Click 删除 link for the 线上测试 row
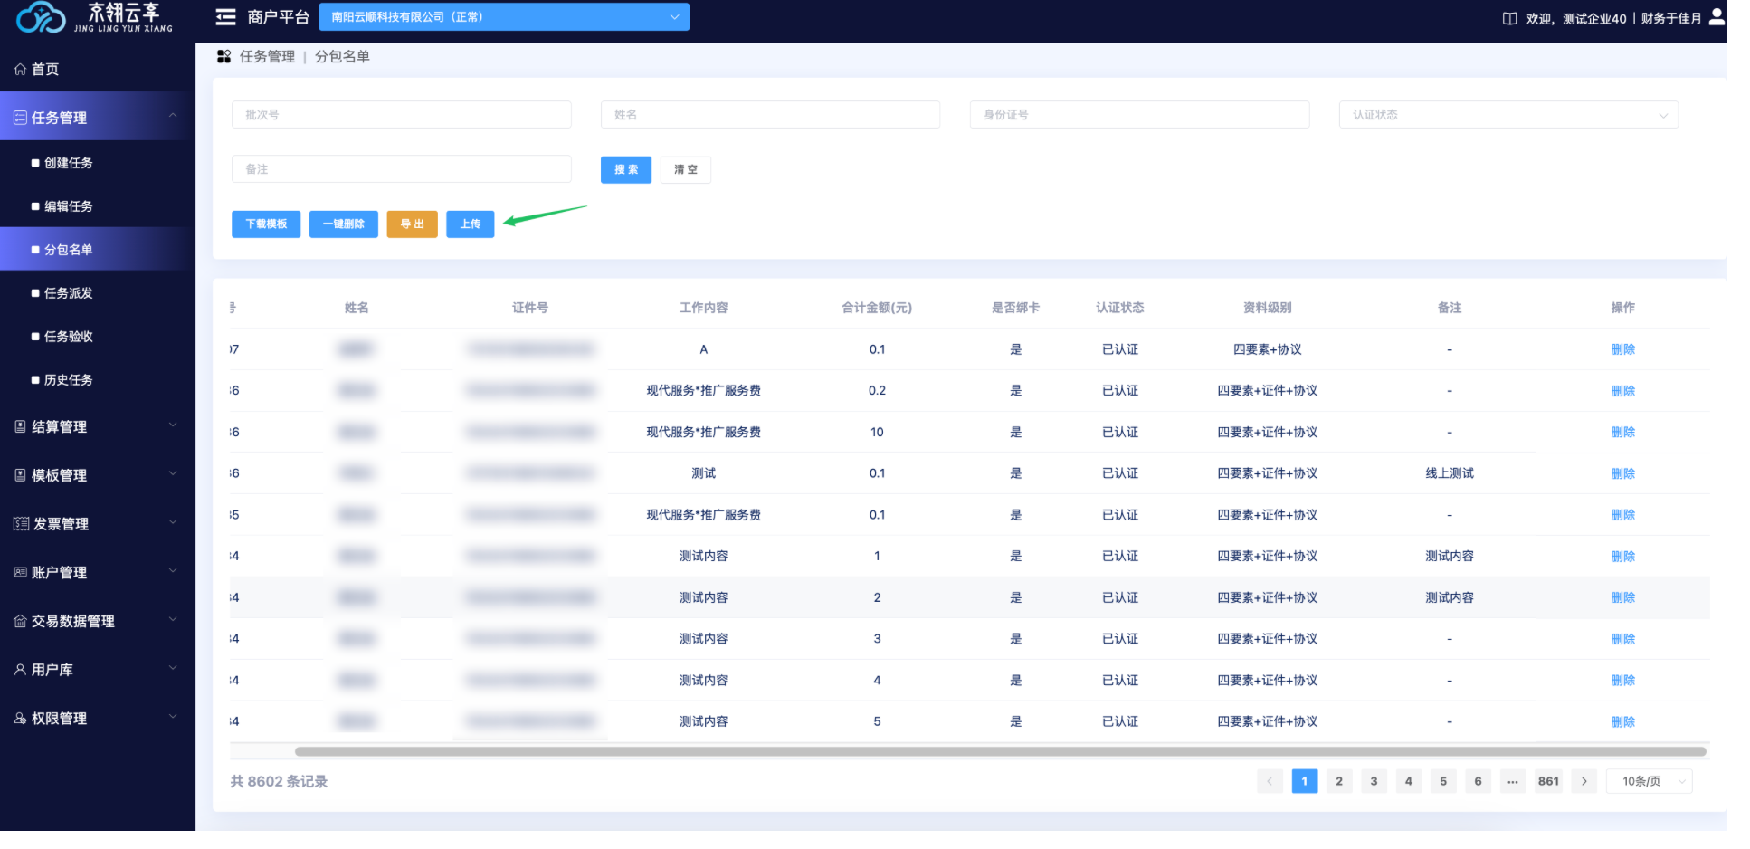This screenshot has height=849, width=1750. (1622, 473)
